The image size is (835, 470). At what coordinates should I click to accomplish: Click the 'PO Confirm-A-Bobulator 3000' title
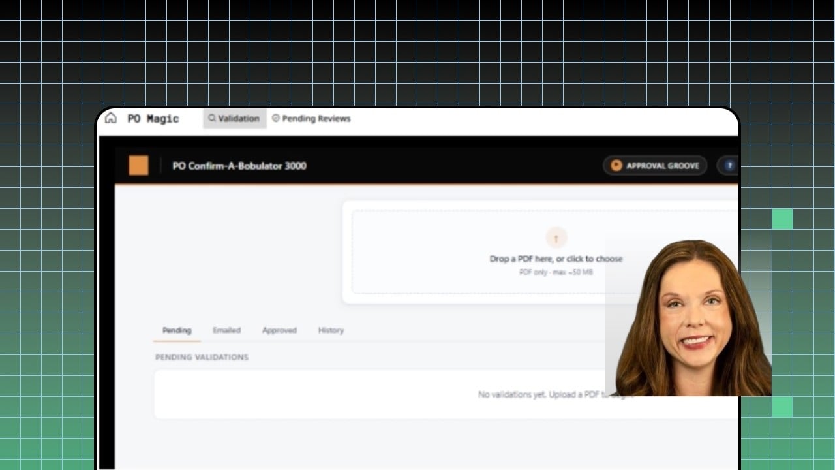[x=239, y=166]
